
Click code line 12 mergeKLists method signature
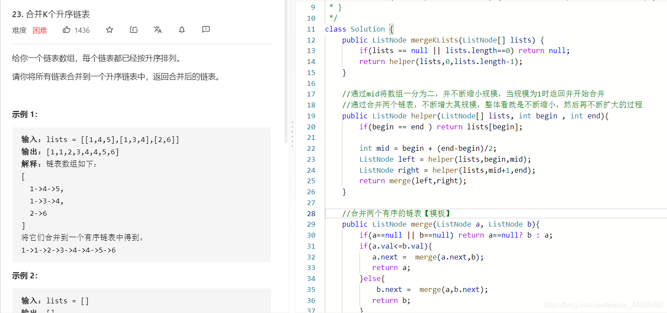(x=443, y=40)
